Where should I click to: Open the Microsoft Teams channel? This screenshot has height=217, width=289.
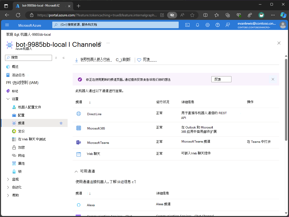98,143
